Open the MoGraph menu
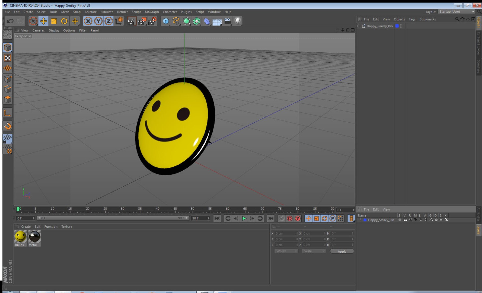Viewport: 482px width, 293px height. tap(152, 12)
